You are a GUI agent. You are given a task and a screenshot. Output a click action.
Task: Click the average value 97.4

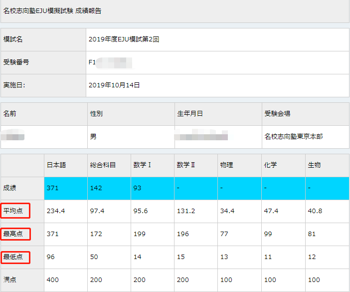click(97, 211)
